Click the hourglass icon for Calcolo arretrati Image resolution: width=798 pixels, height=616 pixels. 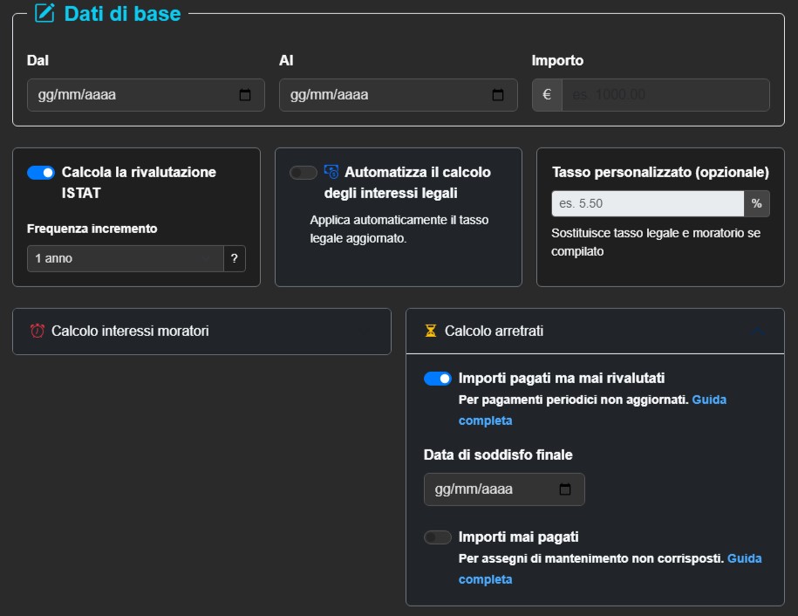coord(430,331)
